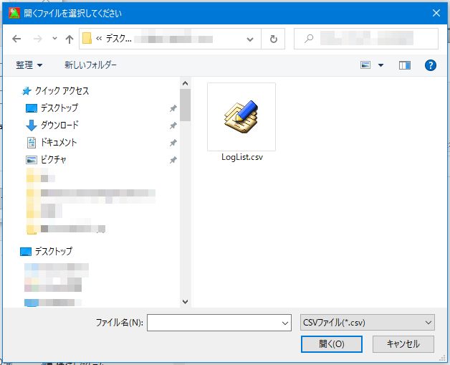Select the lower デスクトップ tree root

click(x=53, y=252)
